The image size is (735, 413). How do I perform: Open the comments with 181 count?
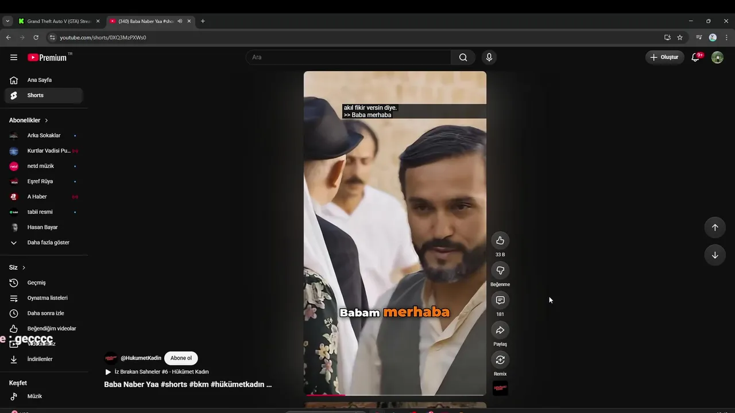pyautogui.click(x=500, y=300)
